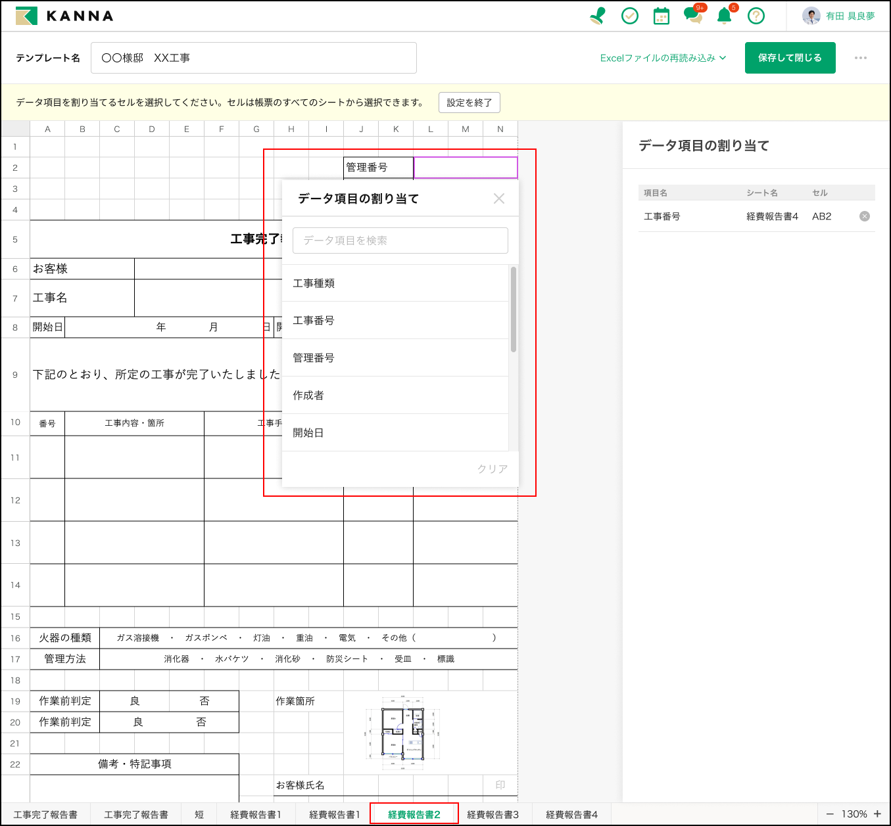
Task: Zoom in with the plus button
Action: point(877,814)
